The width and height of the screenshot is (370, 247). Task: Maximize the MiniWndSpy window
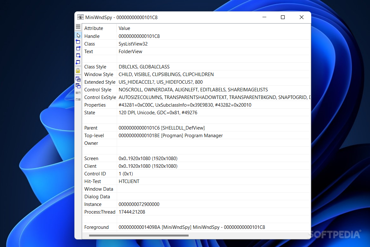pyautogui.click(x=283, y=17)
